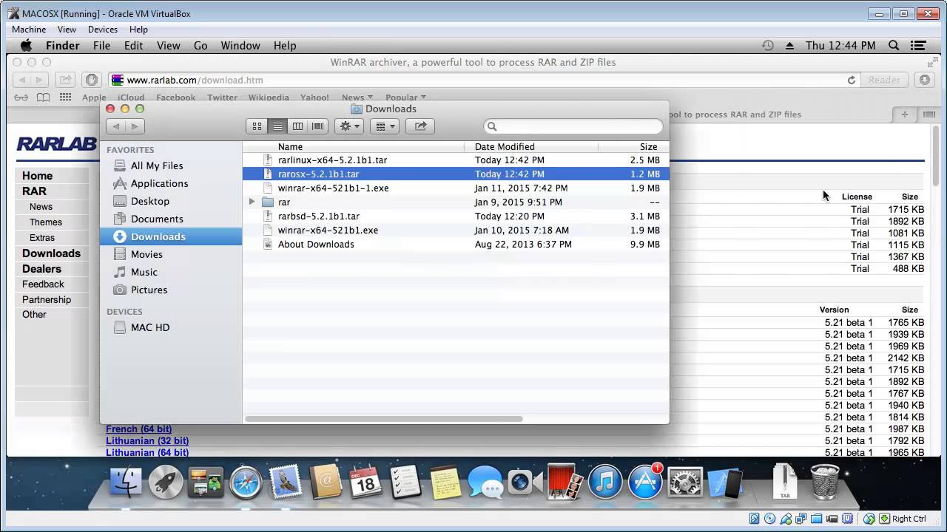
Task: Switch to icon view
Action: (257, 126)
